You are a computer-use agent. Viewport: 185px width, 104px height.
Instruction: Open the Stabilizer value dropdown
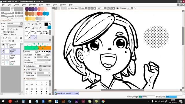(132, 8)
